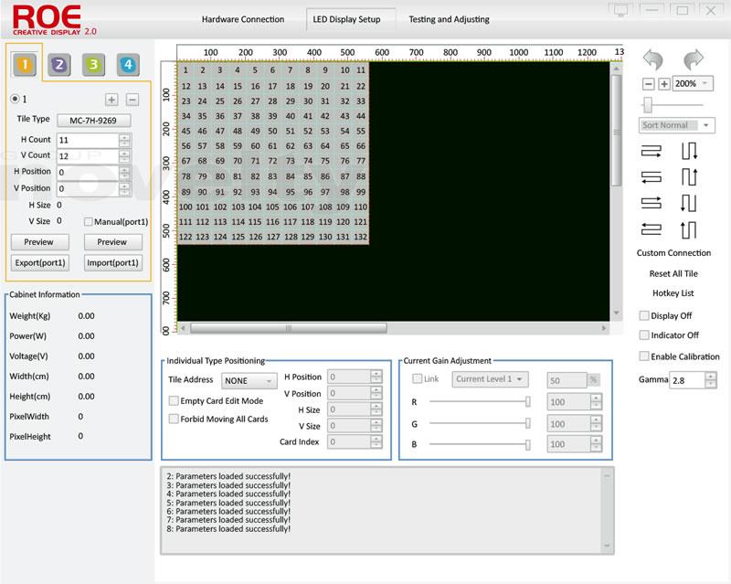The width and height of the screenshot is (731, 584).
Task: Select purple port 2 icon
Action: (x=58, y=64)
